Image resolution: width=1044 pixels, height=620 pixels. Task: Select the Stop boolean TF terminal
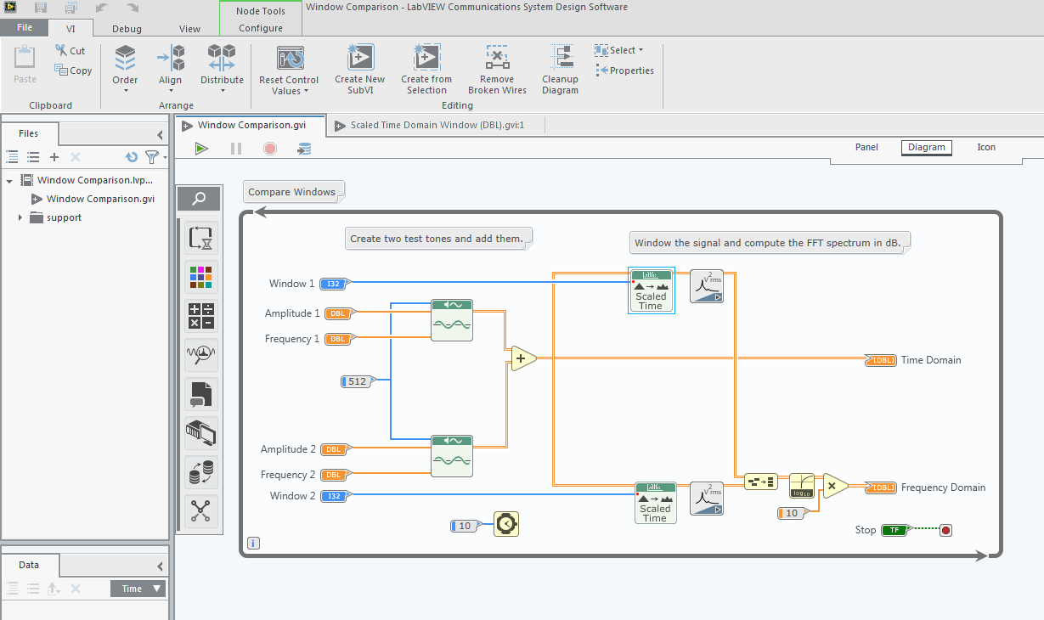tap(894, 530)
